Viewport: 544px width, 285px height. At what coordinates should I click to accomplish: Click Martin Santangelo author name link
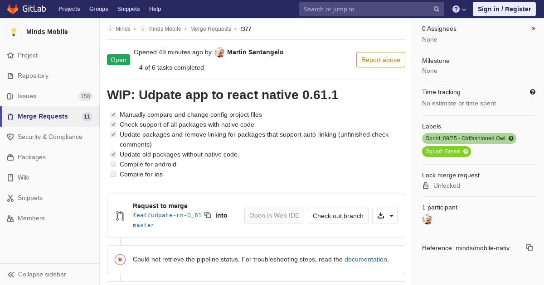255,52
